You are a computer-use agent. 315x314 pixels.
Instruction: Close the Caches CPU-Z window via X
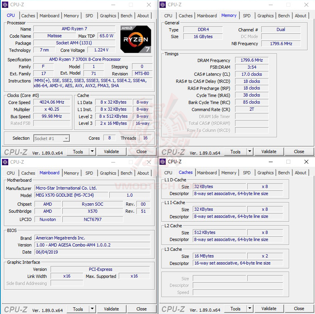306,162
